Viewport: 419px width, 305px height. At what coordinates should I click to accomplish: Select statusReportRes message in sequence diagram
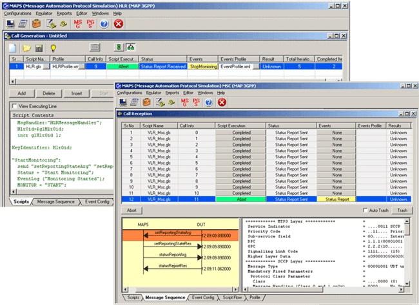pos(180,268)
